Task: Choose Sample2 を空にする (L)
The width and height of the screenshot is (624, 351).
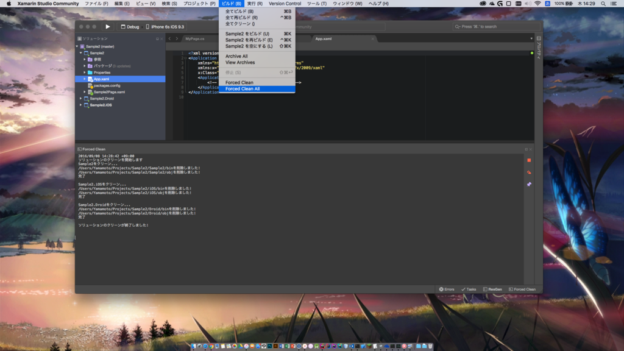Action: [x=257, y=46]
